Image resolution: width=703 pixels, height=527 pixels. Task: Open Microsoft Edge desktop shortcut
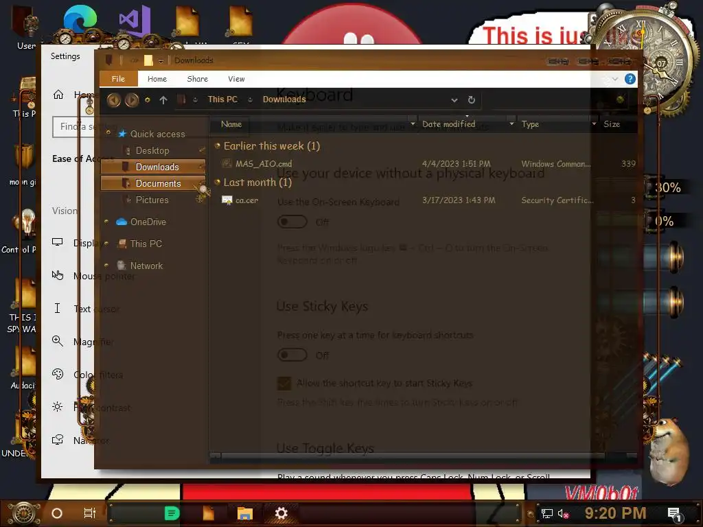(80, 20)
